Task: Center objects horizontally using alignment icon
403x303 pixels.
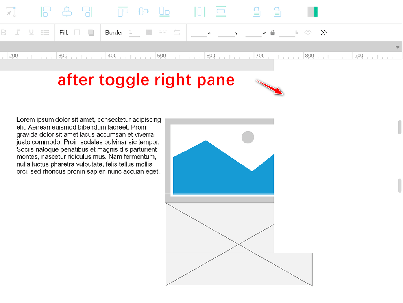Action: [x=67, y=11]
